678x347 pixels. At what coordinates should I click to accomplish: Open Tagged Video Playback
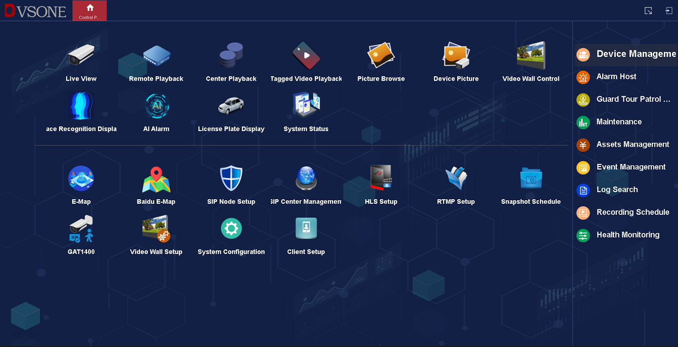tap(306, 56)
